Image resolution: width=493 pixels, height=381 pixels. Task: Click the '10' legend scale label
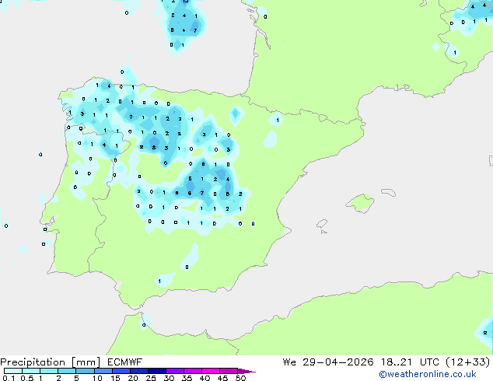coord(97,378)
